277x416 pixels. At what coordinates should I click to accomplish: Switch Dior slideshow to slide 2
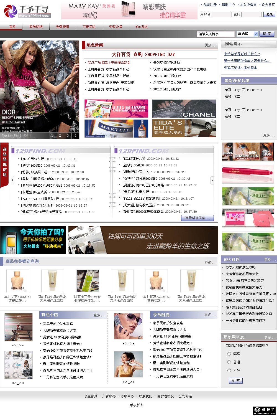60,136
